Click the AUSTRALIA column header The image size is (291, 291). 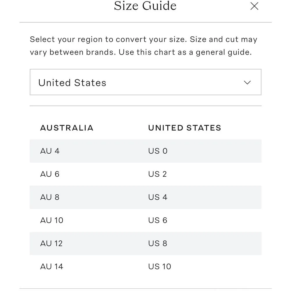point(67,128)
